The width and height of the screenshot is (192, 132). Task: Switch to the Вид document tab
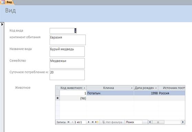(7, 2)
